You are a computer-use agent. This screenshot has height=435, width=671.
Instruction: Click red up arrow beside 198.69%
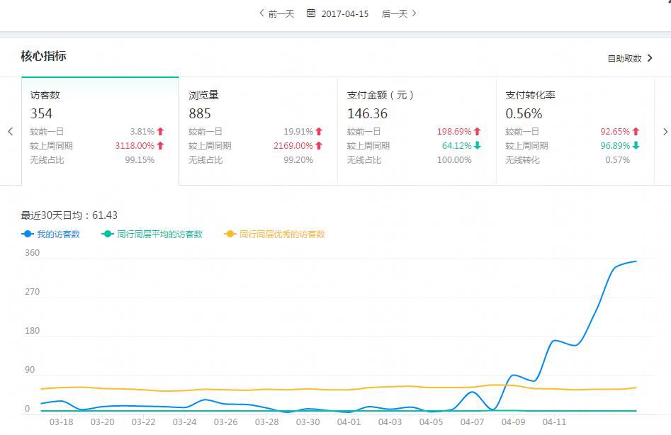point(478,132)
